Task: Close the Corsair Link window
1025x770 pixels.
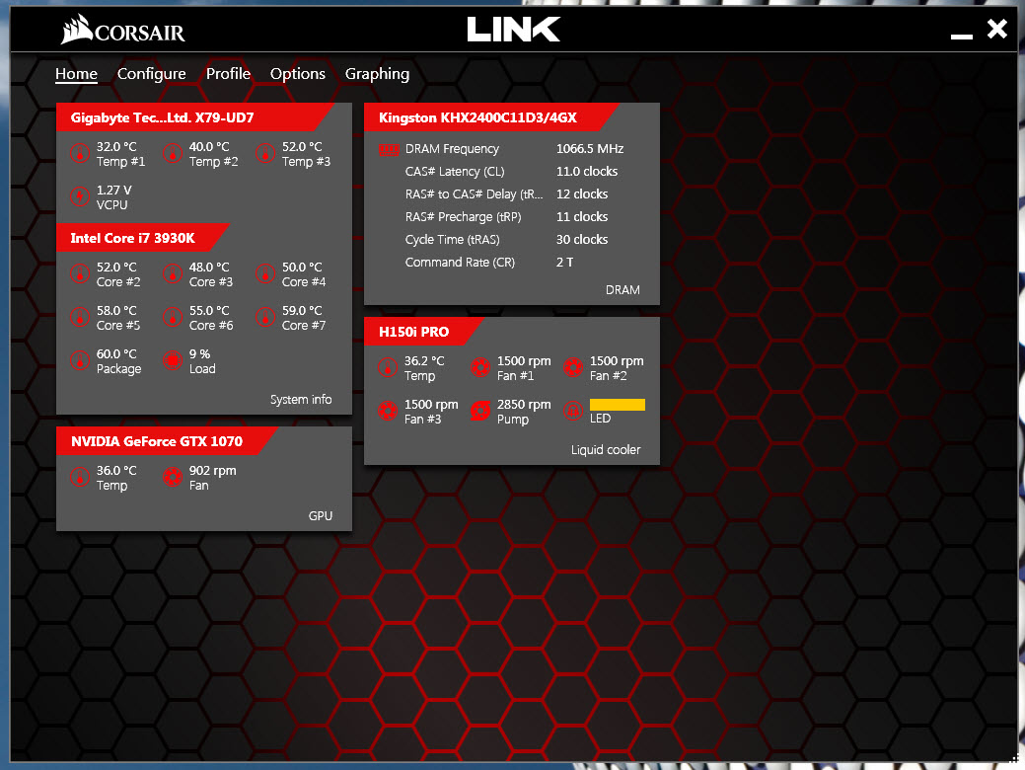Action: click(x=997, y=29)
